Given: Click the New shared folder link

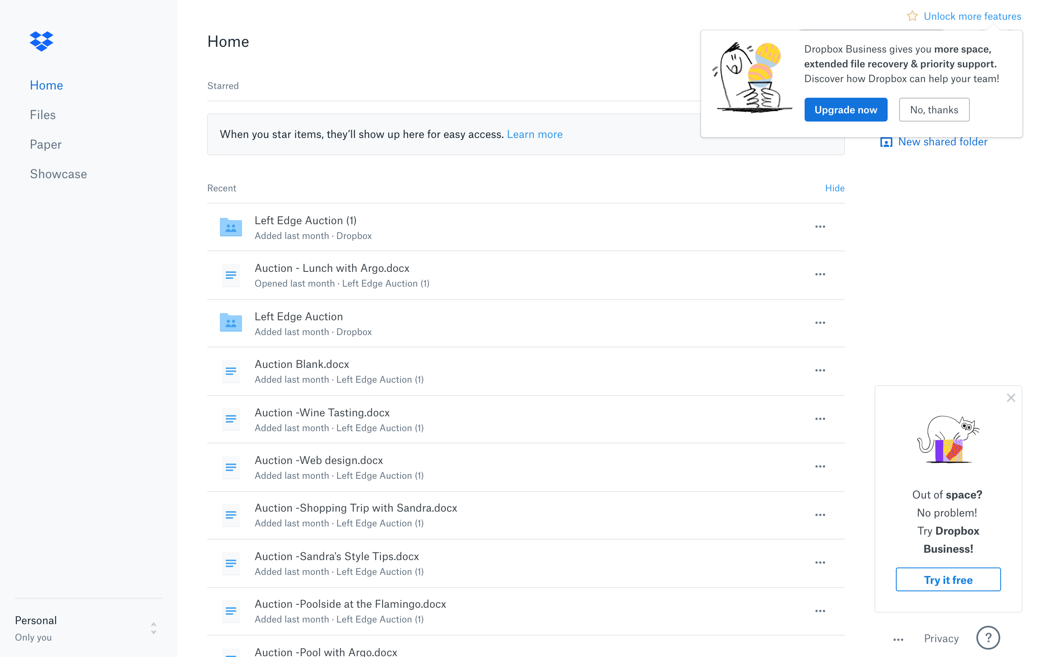Looking at the screenshot, I should pyautogui.click(x=942, y=142).
